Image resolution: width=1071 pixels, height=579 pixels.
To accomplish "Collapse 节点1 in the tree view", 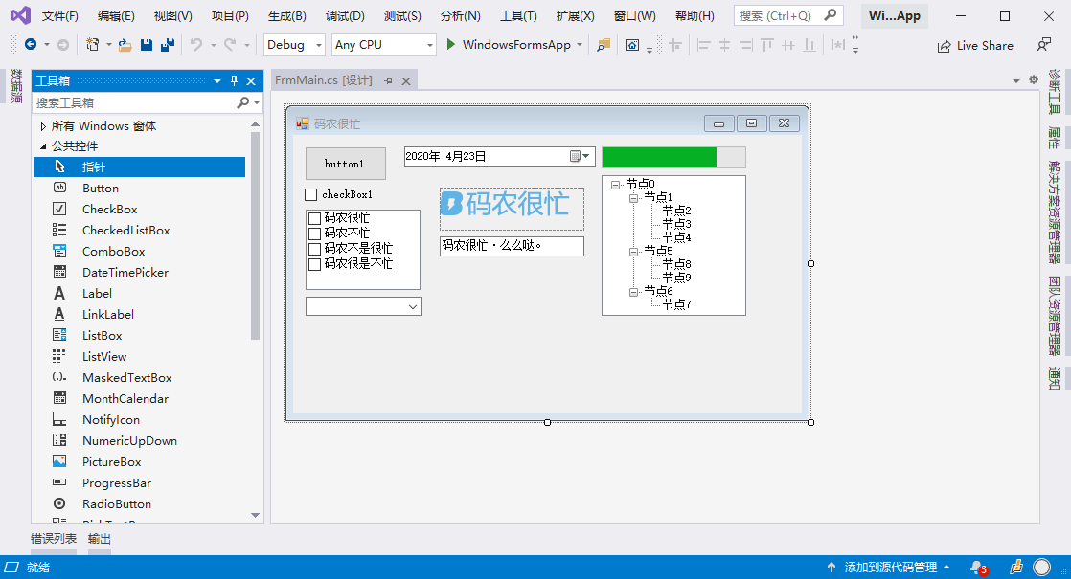I will pos(634,198).
